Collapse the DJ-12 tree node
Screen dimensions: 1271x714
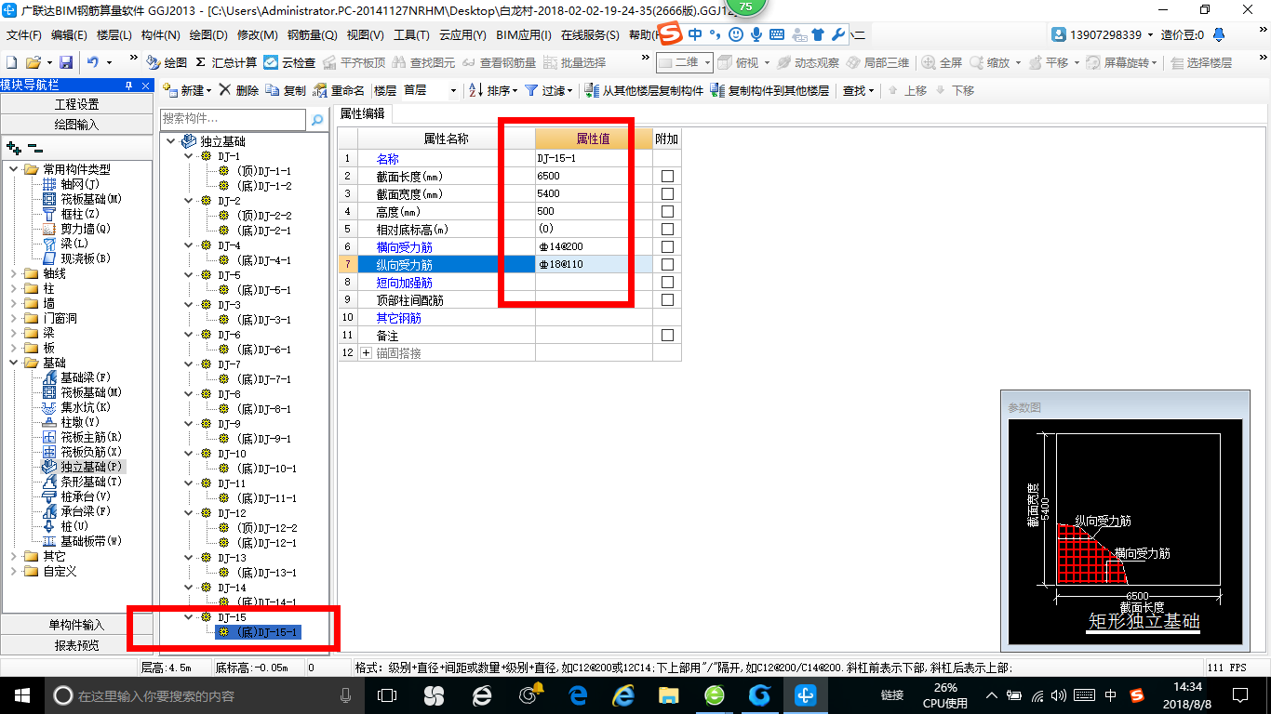pos(190,513)
